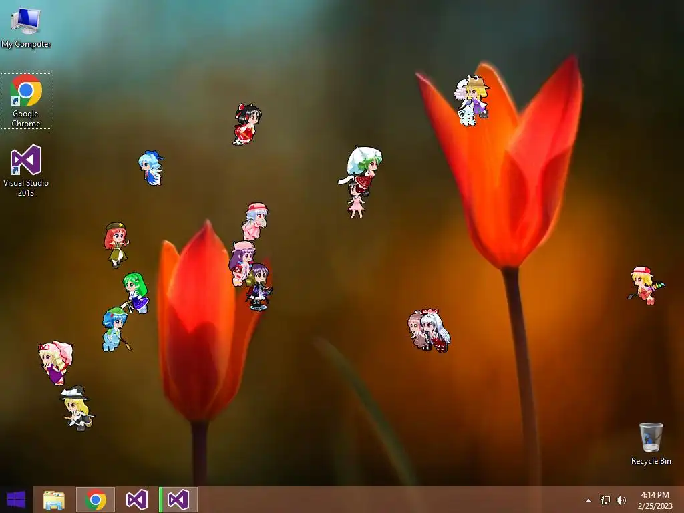The width and height of the screenshot is (684, 513).
Task: Click the red-white shrine maiden mascot with black hair
Action: 247,124
